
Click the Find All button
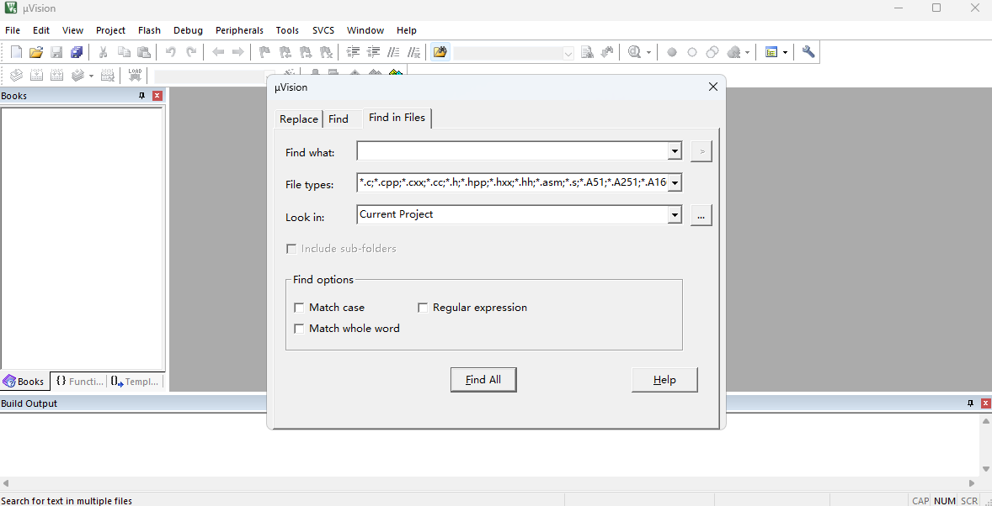click(x=483, y=380)
